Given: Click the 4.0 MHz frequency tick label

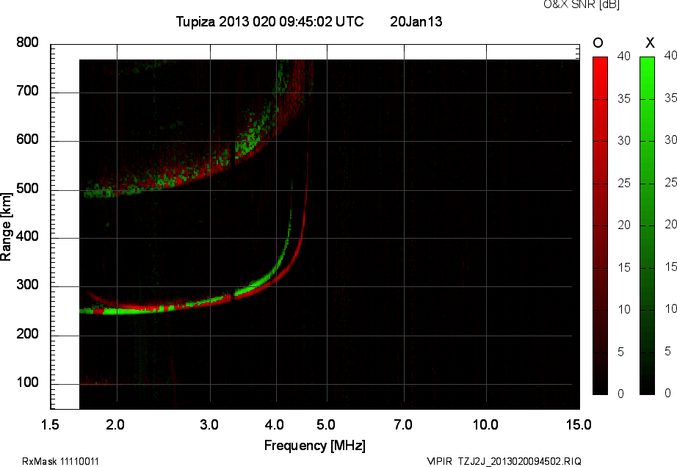Looking at the screenshot, I should [275, 424].
